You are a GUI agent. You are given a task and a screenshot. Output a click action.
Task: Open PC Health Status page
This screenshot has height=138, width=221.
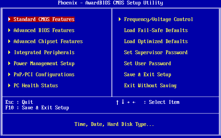(x=36, y=86)
